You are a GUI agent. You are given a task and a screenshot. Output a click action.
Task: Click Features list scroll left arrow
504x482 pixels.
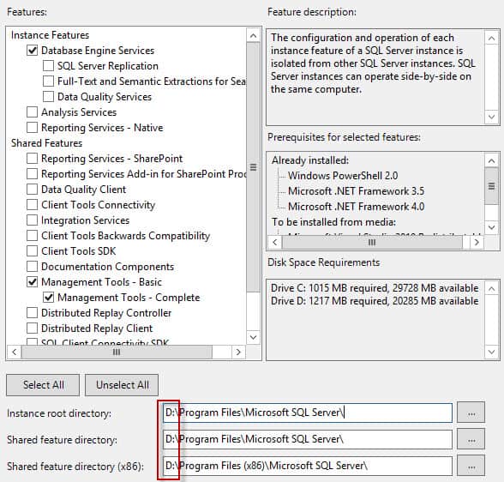point(14,352)
